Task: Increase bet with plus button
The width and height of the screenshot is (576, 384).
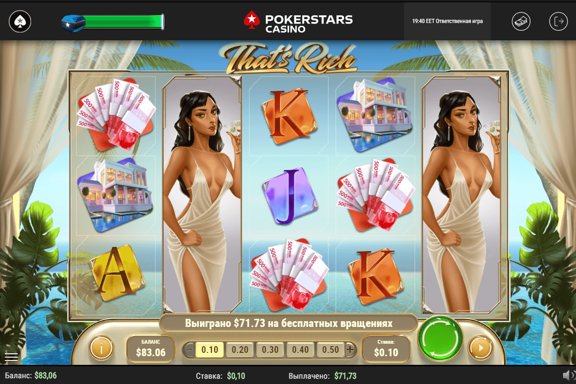Action: [x=350, y=349]
